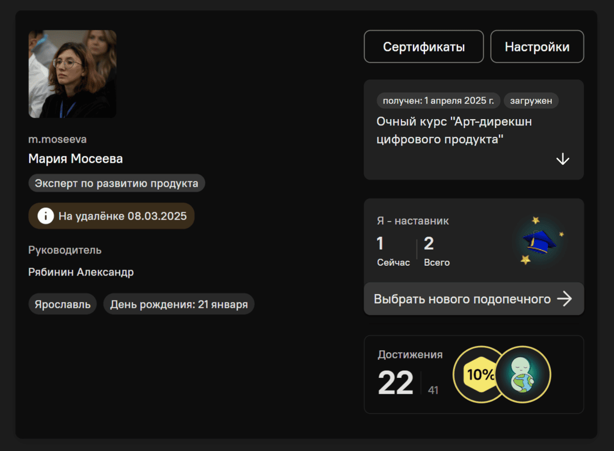This screenshot has width=614, height=451.
Task: Click the graduation cap mentor icon
Action: click(x=539, y=241)
